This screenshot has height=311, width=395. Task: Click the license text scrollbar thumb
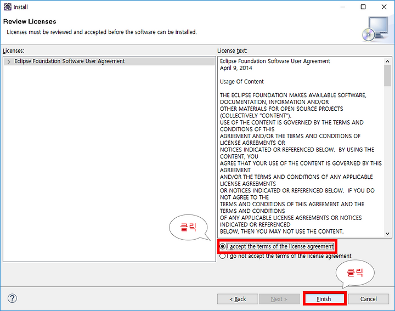pyautogui.click(x=387, y=76)
